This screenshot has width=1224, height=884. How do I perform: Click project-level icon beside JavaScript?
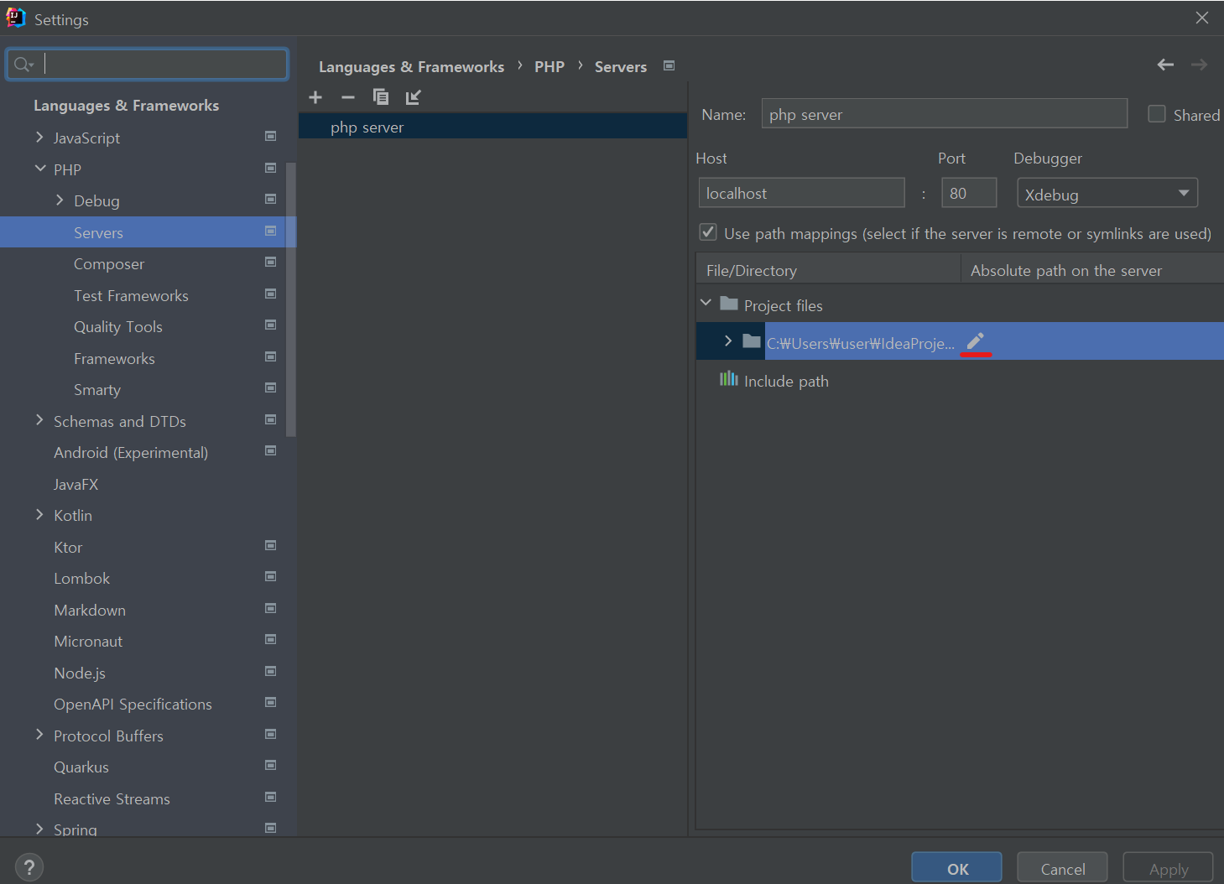coord(270,136)
